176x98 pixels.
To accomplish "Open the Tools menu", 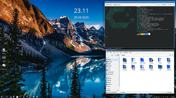I will pyautogui.click(x=121, y=52).
